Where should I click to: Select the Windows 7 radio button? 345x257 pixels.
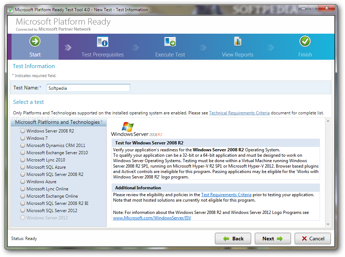pyautogui.click(x=22, y=138)
